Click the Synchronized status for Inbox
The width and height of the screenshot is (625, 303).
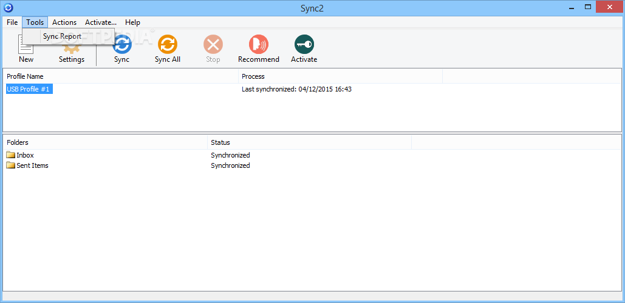(x=230, y=155)
